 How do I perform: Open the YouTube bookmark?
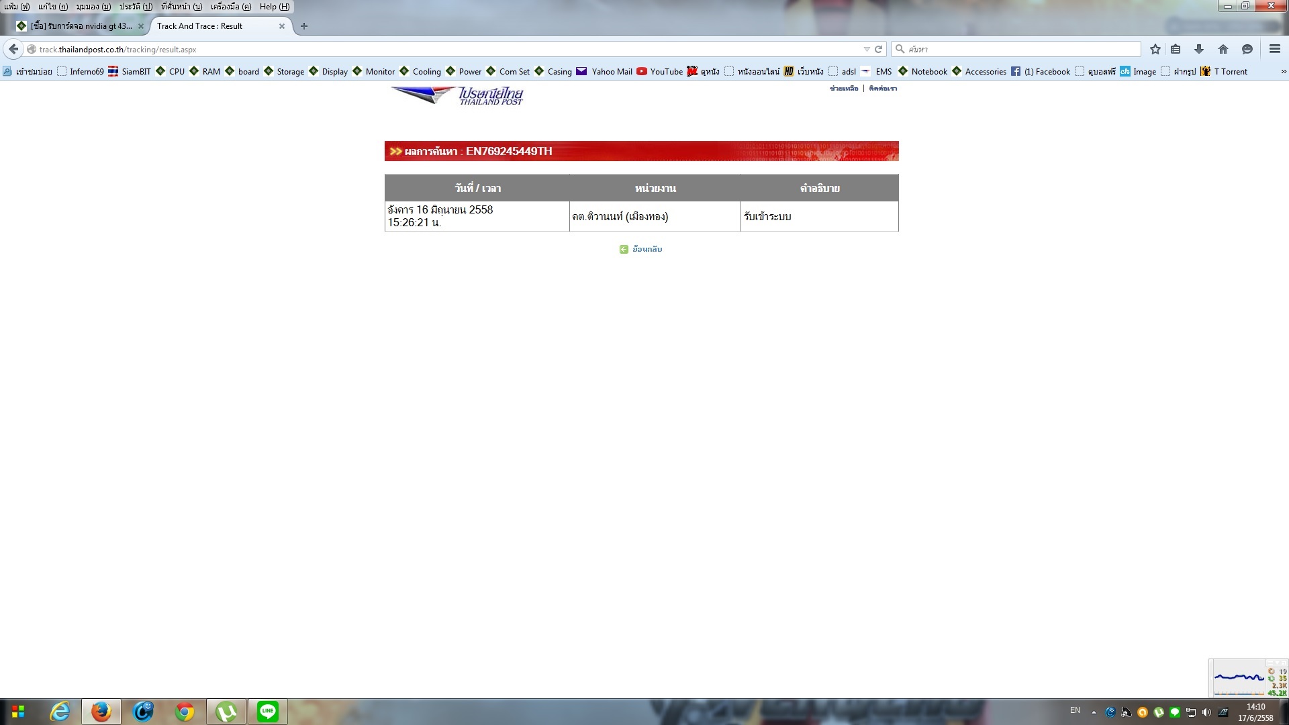tap(659, 71)
